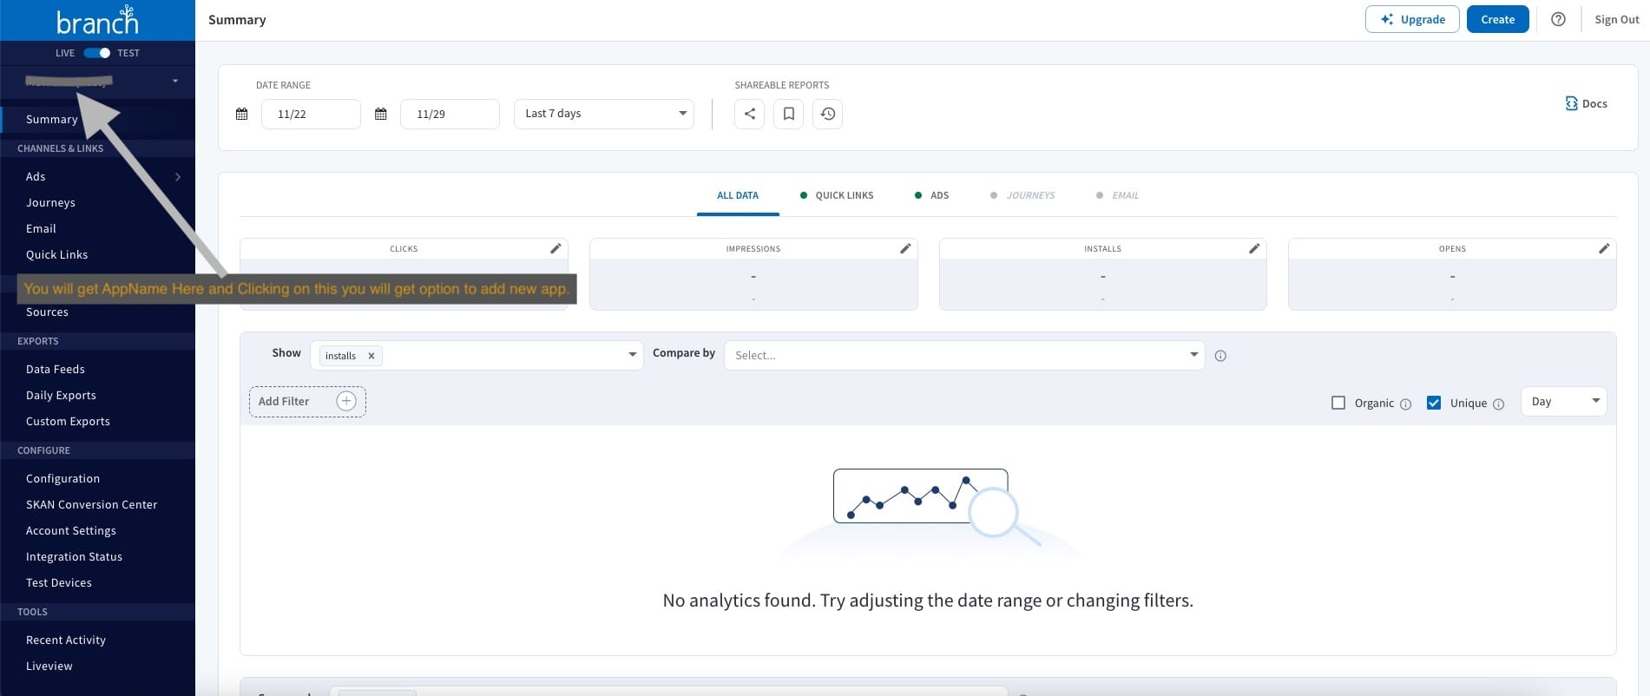
Task: Click the info icon beside Unique
Action: click(1498, 404)
